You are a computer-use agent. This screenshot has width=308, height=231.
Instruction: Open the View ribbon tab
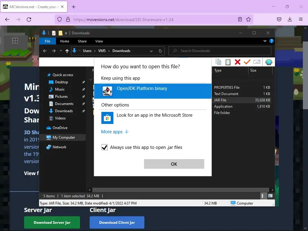(x=99, y=41)
